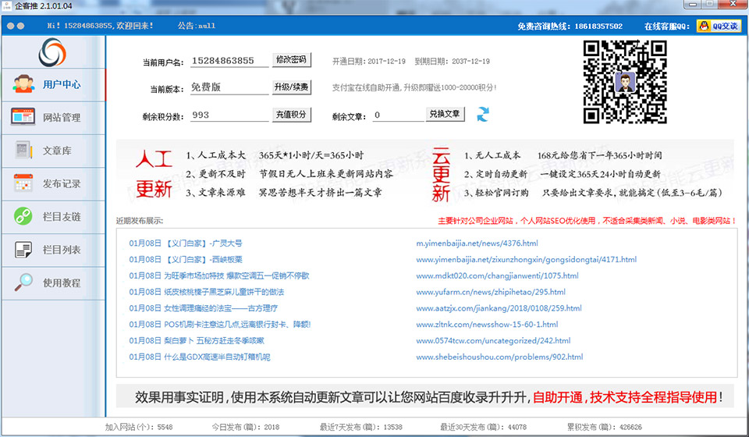This screenshot has height=437, width=749.
Task: Open the 女性调理痛经的法宝 post
Action: 203,308
